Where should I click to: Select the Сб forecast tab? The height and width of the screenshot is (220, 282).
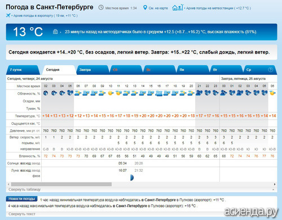(115, 70)
